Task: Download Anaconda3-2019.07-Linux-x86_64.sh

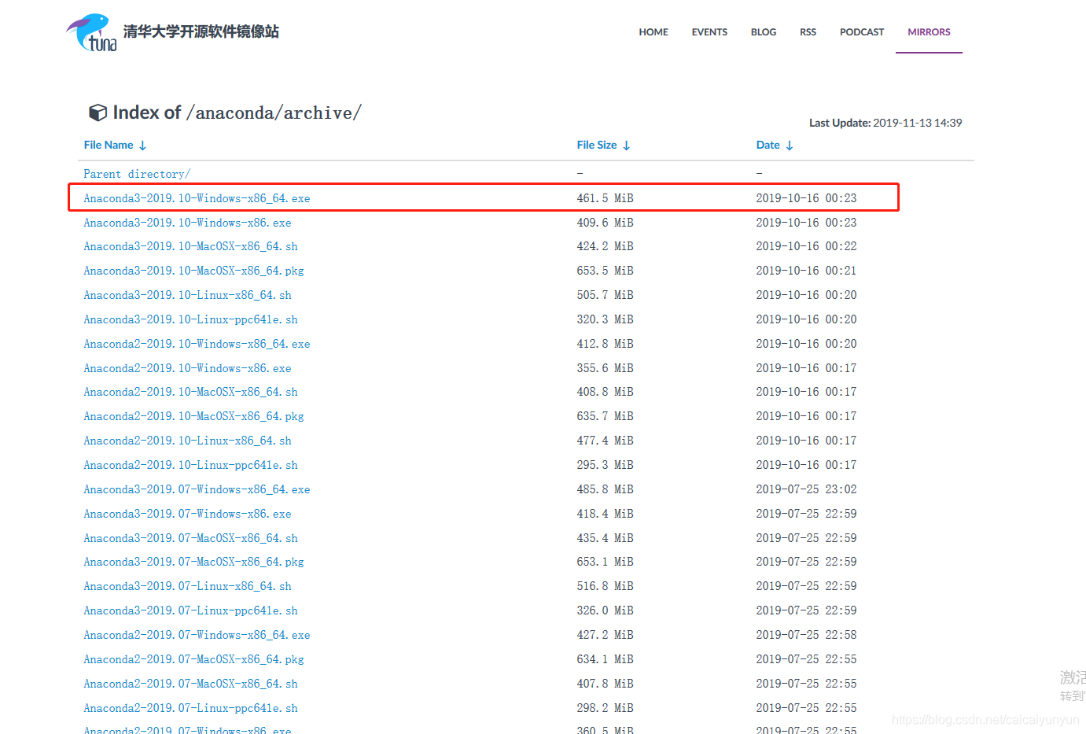Action: click(x=187, y=586)
